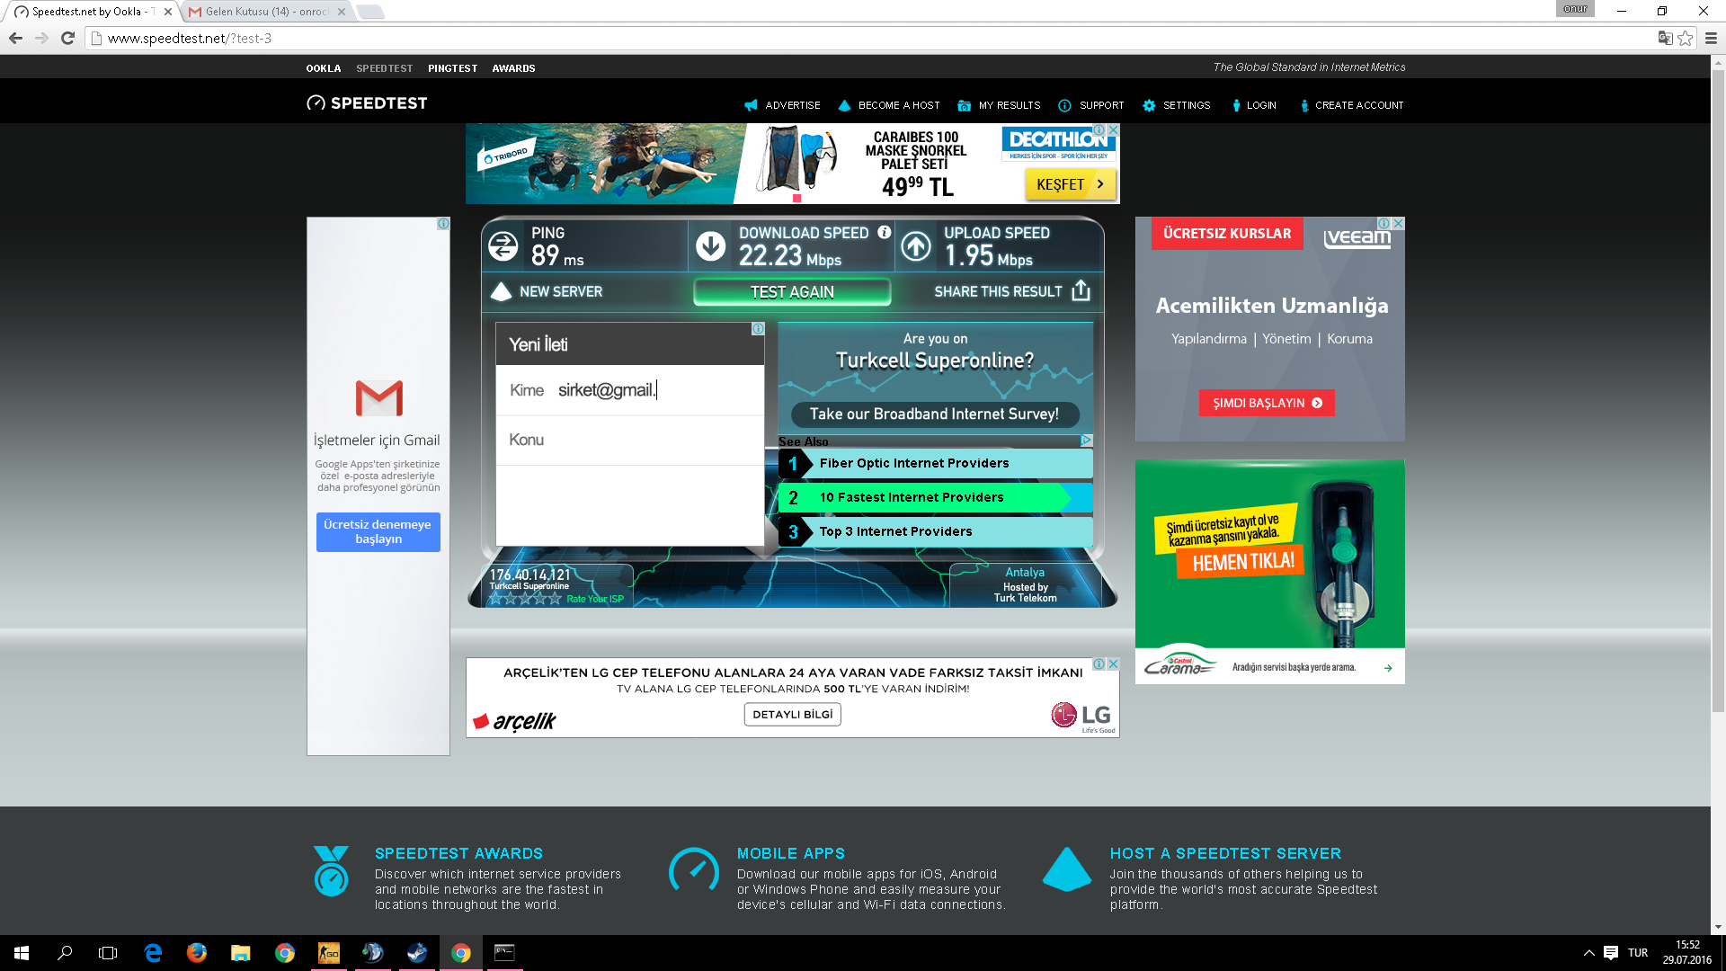Viewport: 1726px width, 971px height.
Task: Click the ping exchange arrows icon
Action: [x=503, y=245]
